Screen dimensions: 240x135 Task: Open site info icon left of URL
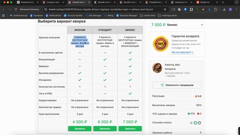click(46, 9)
